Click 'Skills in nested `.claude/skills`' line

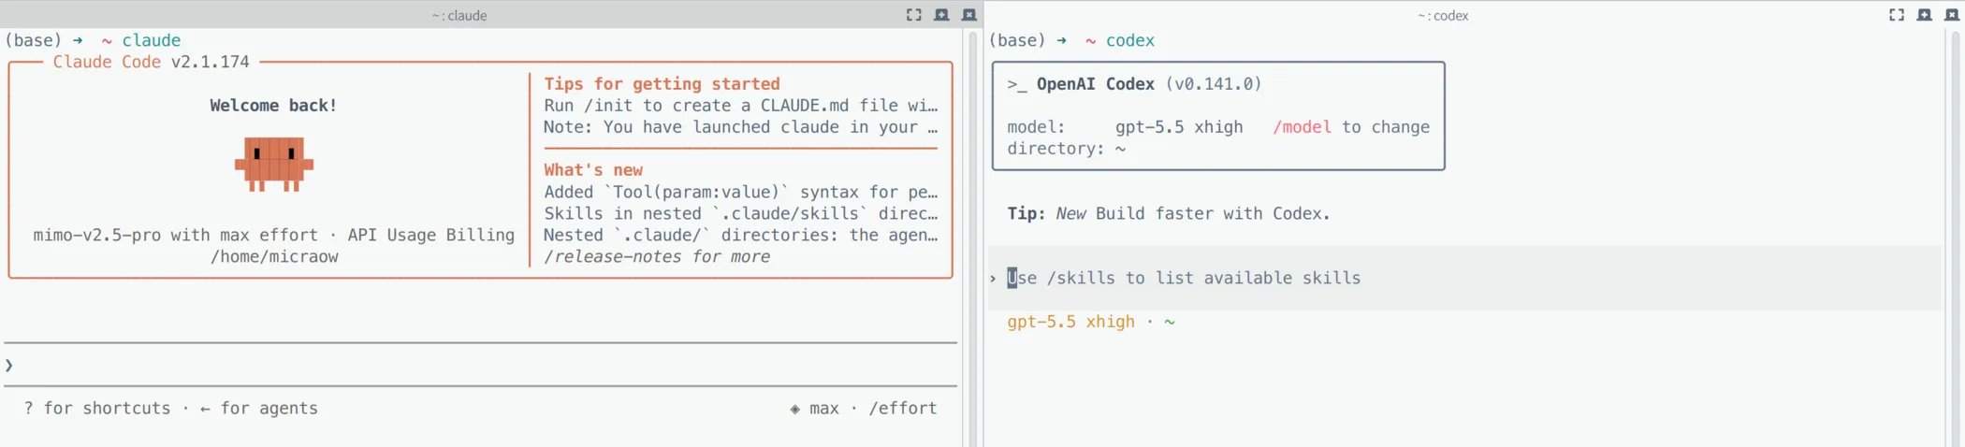tap(740, 213)
